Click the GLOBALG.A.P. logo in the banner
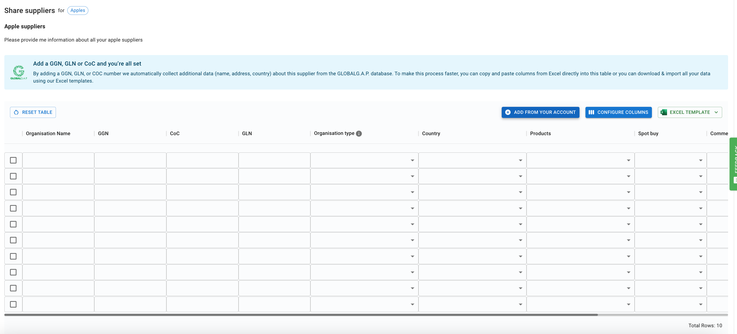The height and width of the screenshot is (334, 737). coord(19,72)
